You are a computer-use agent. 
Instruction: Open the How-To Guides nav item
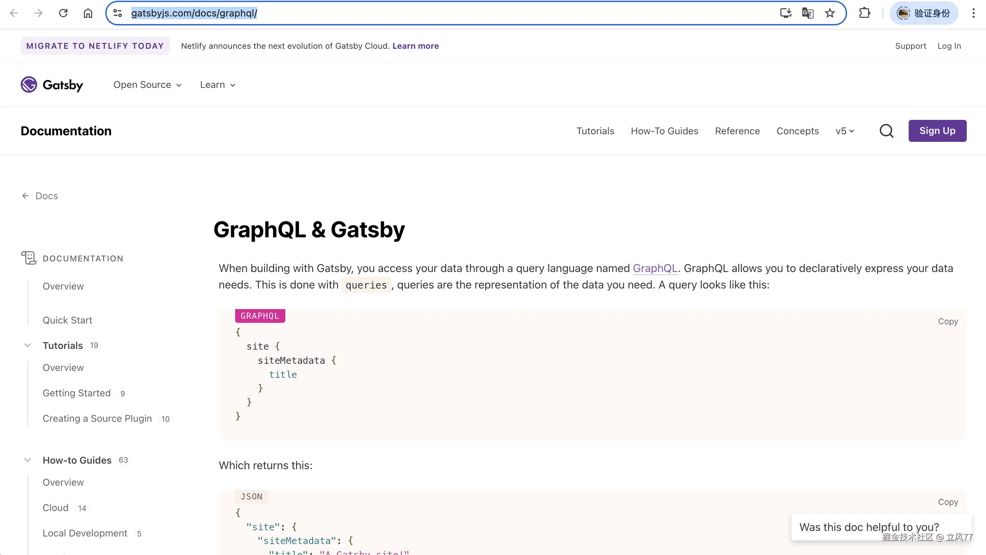pyautogui.click(x=665, y=131)
